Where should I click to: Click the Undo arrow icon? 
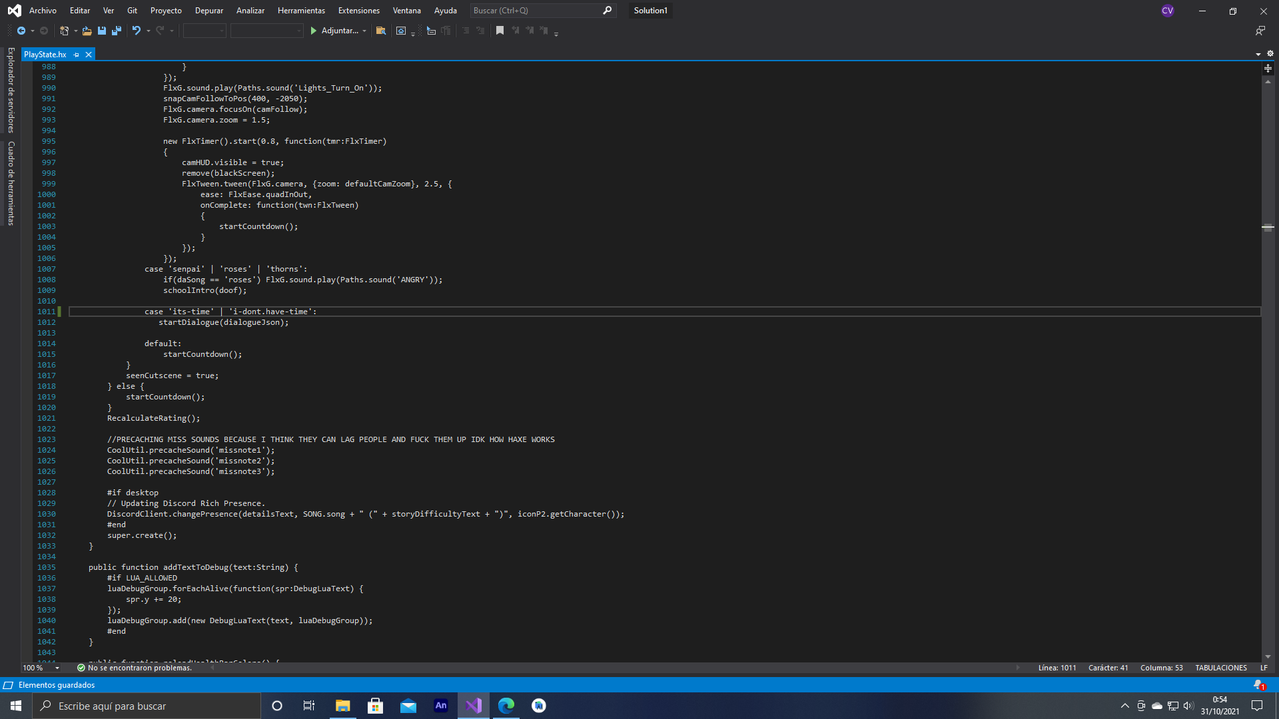click(x=137, y=31)
